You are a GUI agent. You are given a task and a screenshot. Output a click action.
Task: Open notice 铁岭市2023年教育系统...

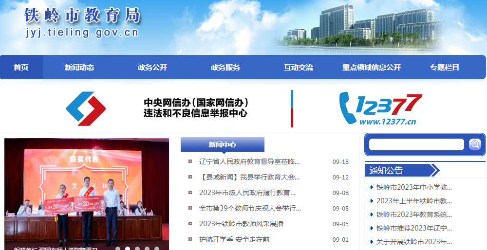pyautogui.click(x=414, y=214)
